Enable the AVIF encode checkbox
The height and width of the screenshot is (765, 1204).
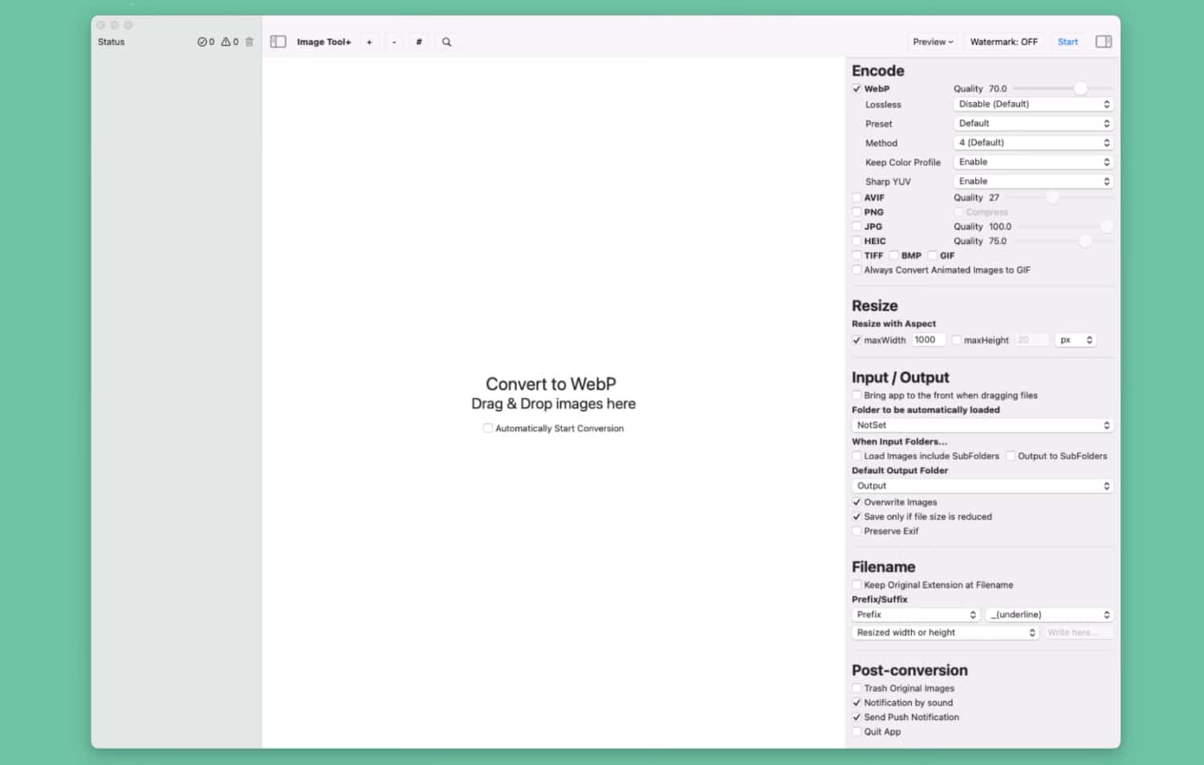tap(856, 197)
